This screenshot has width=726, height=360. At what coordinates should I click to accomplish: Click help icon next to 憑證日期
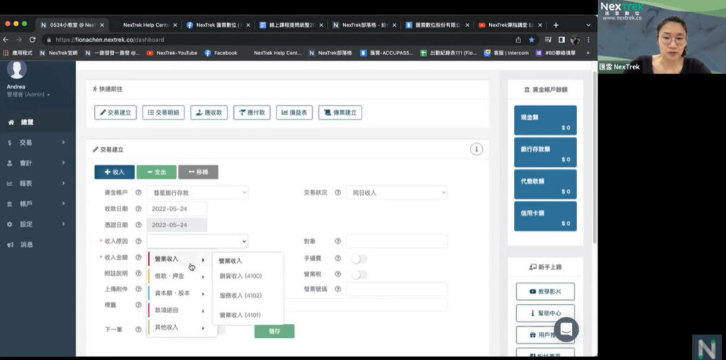[138, 225]
